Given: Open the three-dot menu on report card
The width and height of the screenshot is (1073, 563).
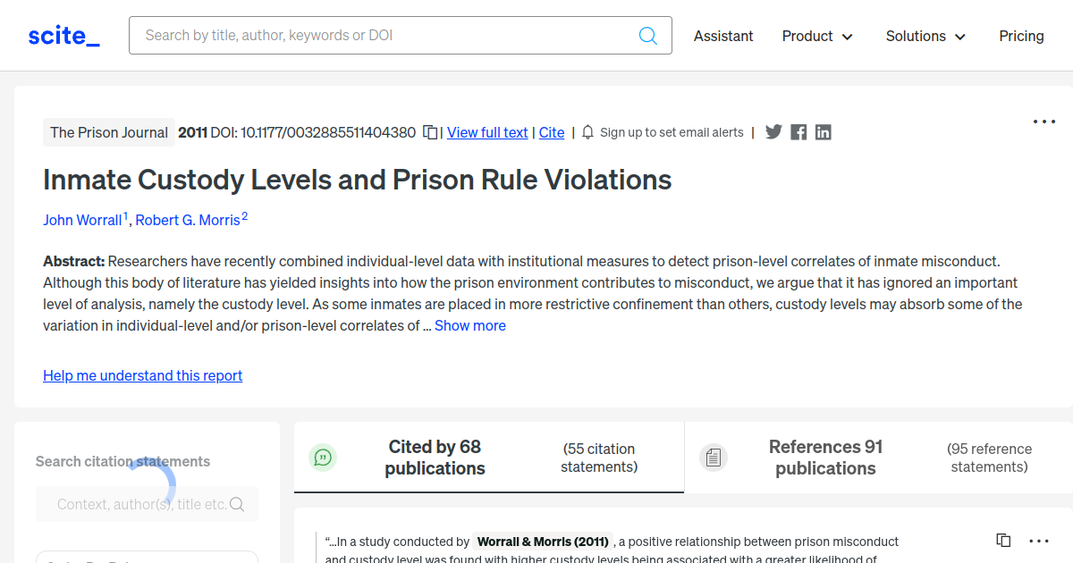Looking at the screenshot, I should 1044,122.
